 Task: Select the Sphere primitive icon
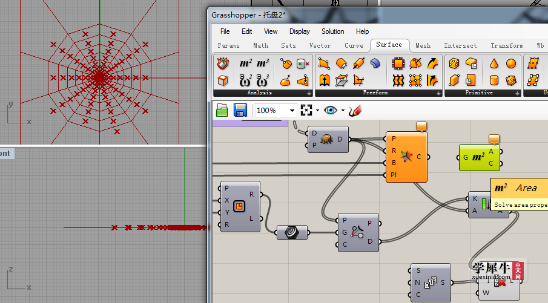[511, 64]
